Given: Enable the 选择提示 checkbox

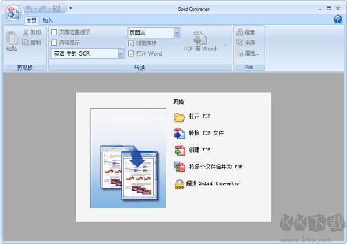Looking at the screenshot, I should (54, 43).
